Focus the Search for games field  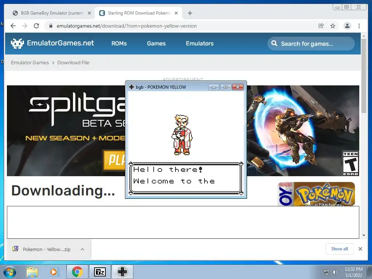tap(311, 44)
